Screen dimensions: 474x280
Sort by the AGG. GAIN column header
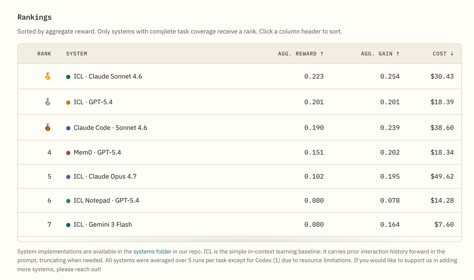380,54
